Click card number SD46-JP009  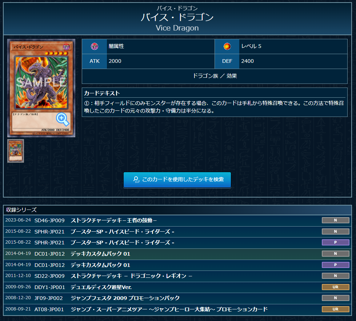pos(49,220)
